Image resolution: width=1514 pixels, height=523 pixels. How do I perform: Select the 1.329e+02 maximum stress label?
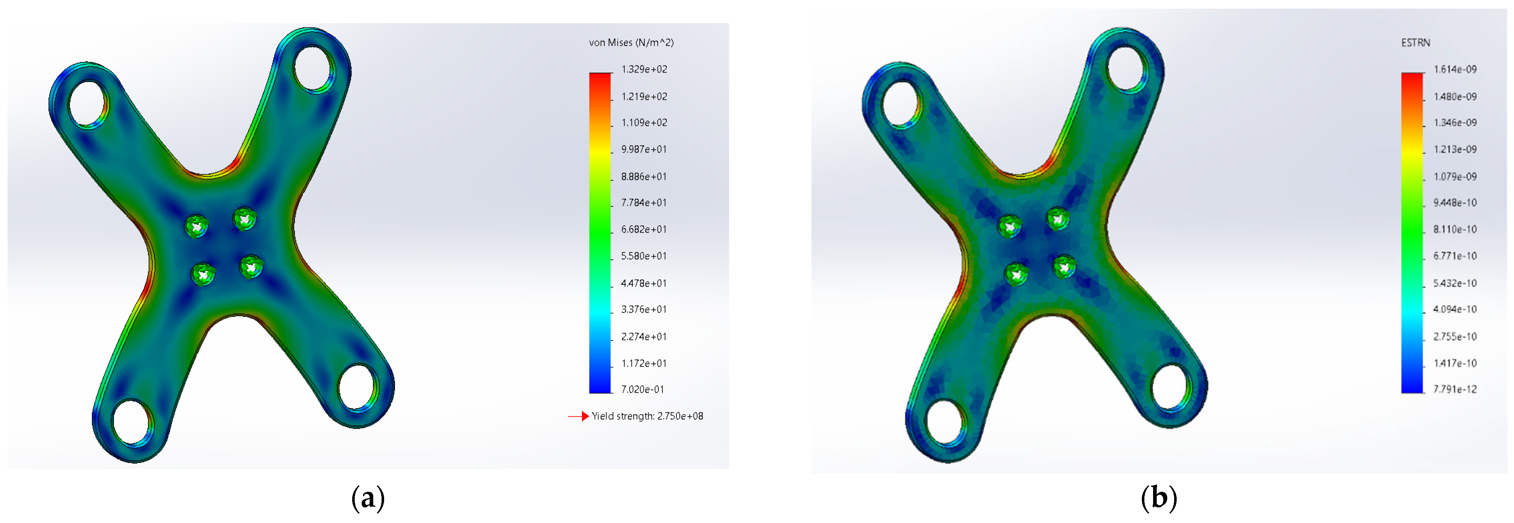[x=644, y=69]
